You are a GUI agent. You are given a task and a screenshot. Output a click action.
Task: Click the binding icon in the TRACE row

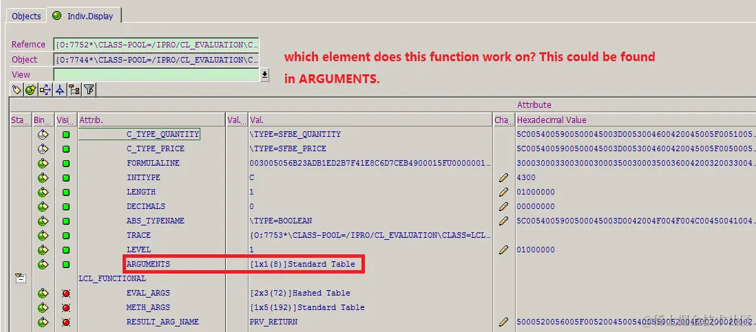[x=43, y=235]
